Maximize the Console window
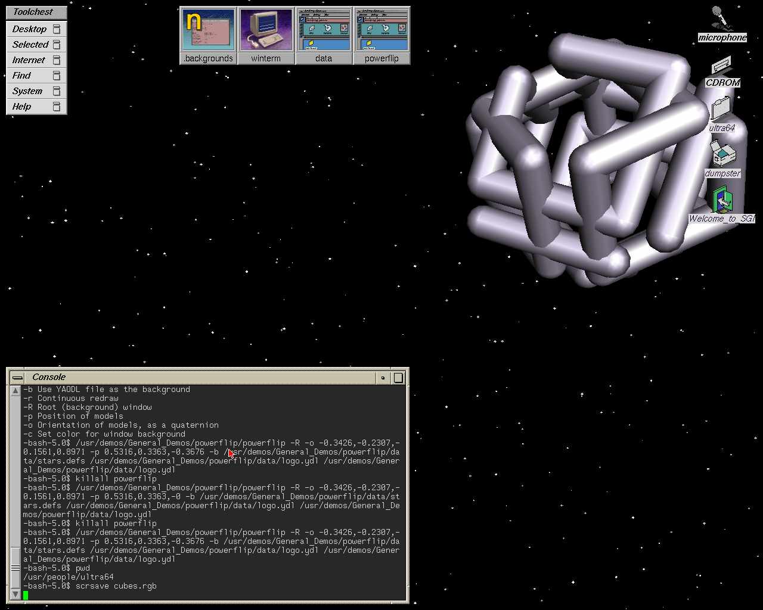This screenshot has width=763, height=610. pos(398,377)
